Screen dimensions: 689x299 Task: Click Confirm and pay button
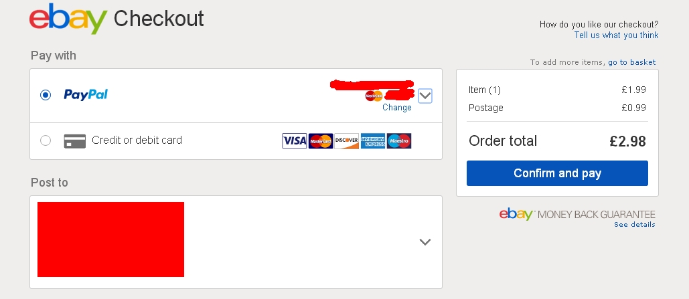(x=557, y=173)
